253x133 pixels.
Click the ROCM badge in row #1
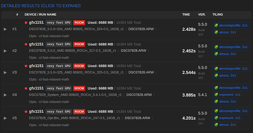pos(79,23)
